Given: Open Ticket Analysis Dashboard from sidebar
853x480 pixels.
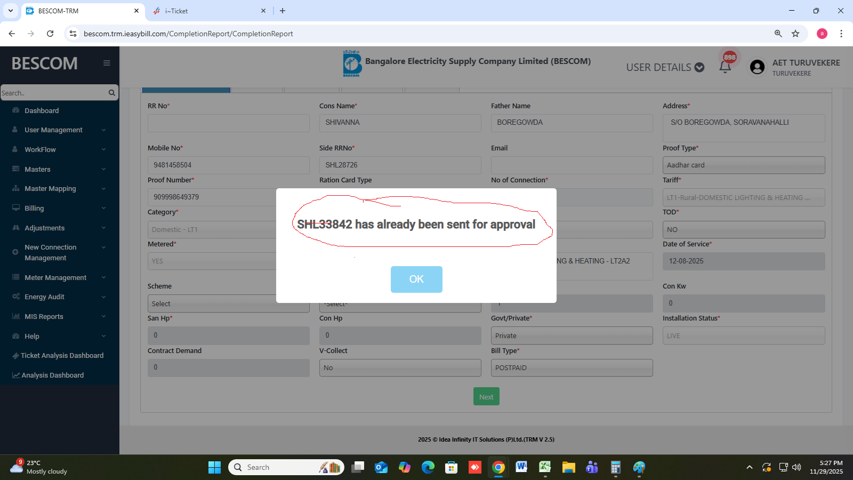Looking at the screenshot, I should (x=58, y=355).
